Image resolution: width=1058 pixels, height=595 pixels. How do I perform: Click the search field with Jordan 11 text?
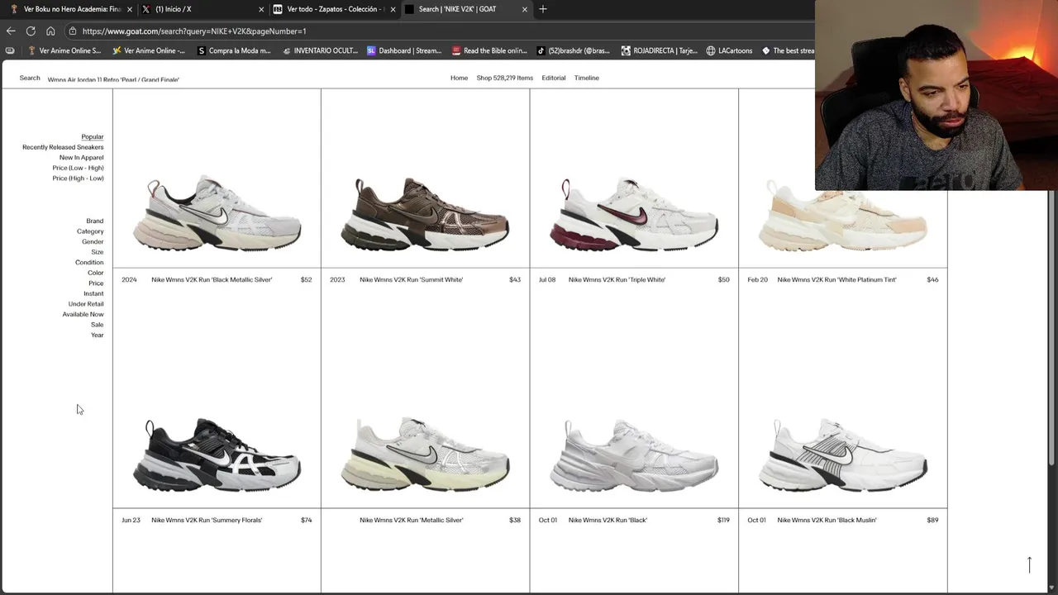pyautogui.click(x=113, y=79)
